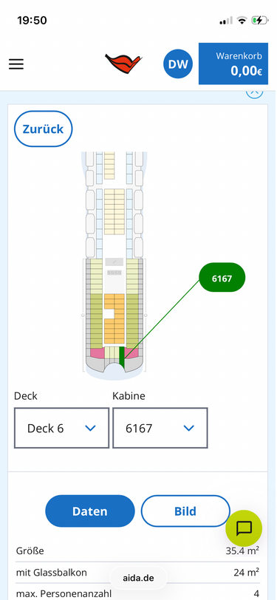Switch to the Bild tab

tap(185, 511)
